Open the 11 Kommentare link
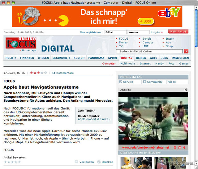Screen dimensions: 198x169 click(x=63, y=73)
